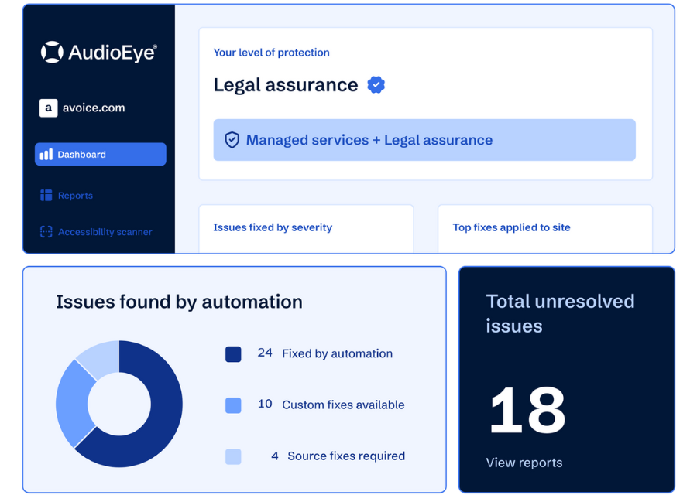Screen dimensions: 697x495
Task: Open Reports in the sidebar
Action: click(75, 196)
